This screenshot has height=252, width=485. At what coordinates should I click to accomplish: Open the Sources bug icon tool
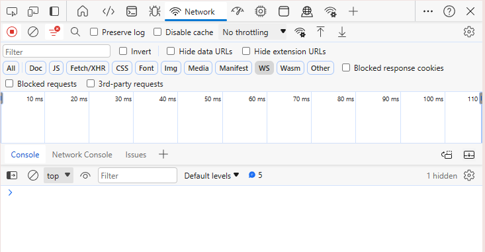[x=154, y=12]
